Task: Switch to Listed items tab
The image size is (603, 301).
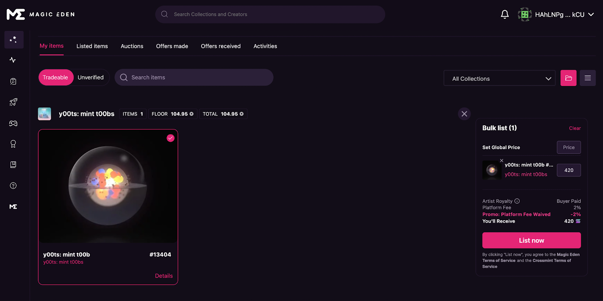Action: point(92,46)
